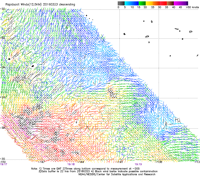Click the orange 25–30 knots legend segment

click(156, 3)
